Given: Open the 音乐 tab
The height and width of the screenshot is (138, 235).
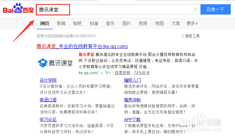Looking at the screenshot, I should (x=110, y=24).
